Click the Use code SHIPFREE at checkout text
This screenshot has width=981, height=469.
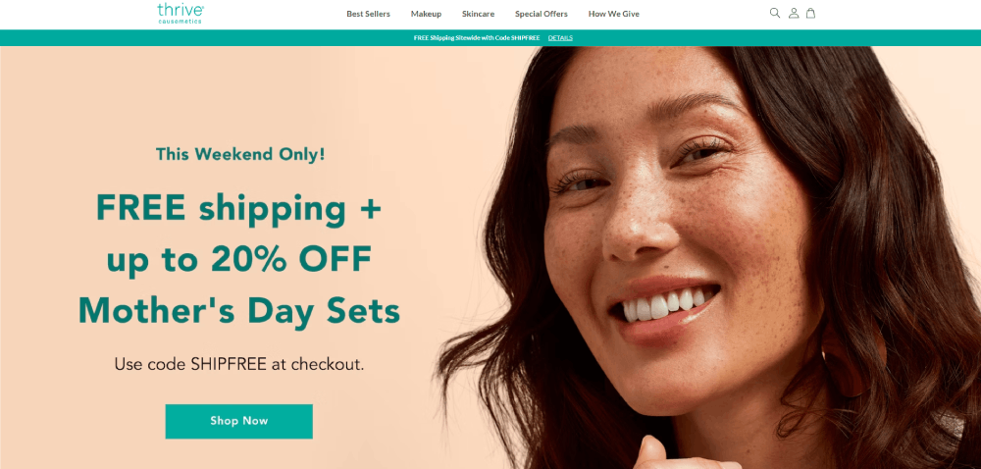[239, 365]
